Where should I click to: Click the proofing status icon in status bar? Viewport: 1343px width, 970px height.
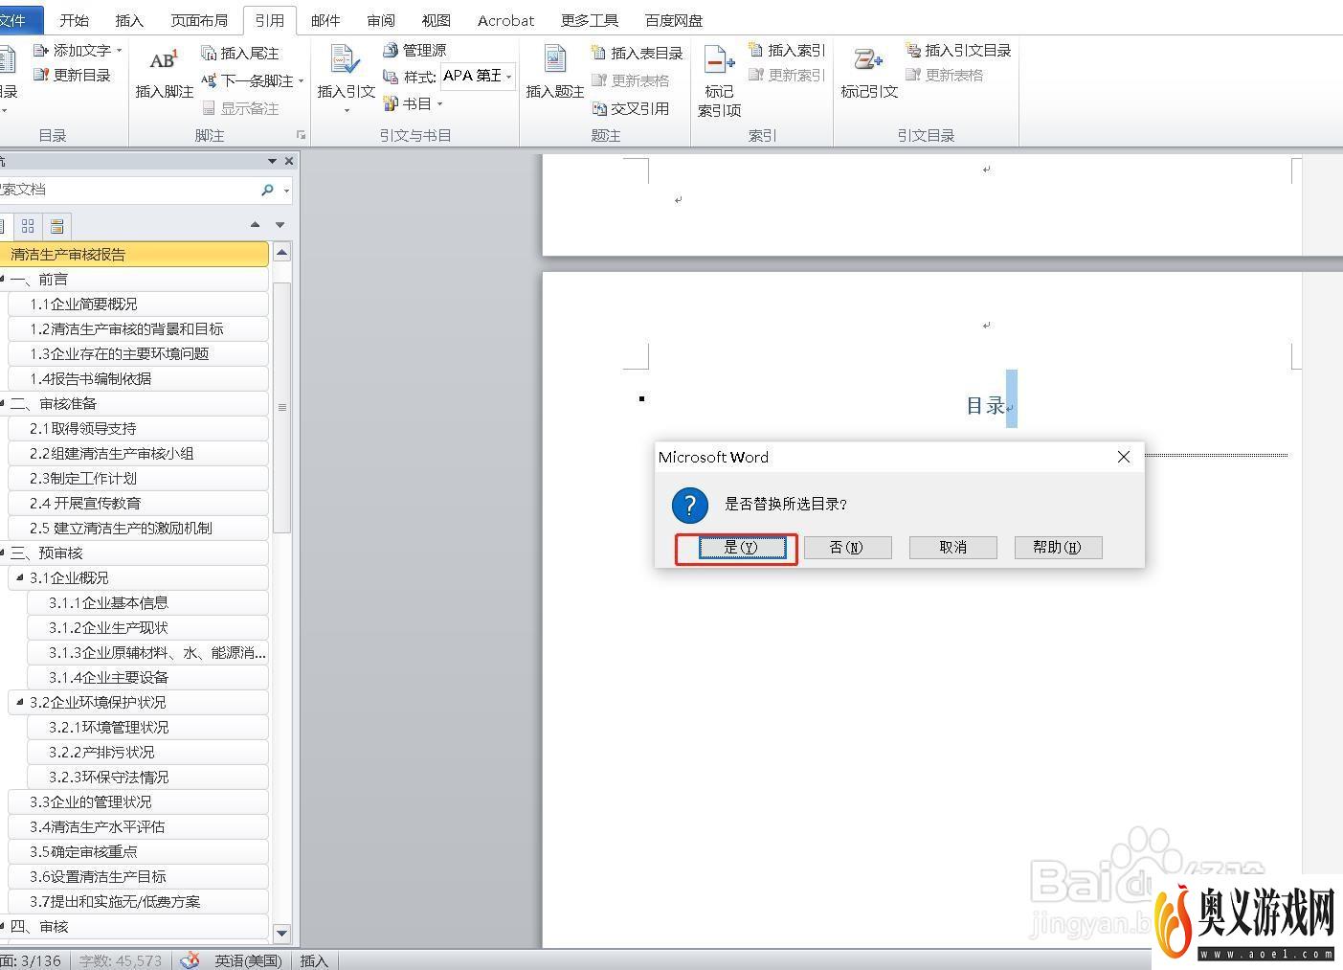190,959
